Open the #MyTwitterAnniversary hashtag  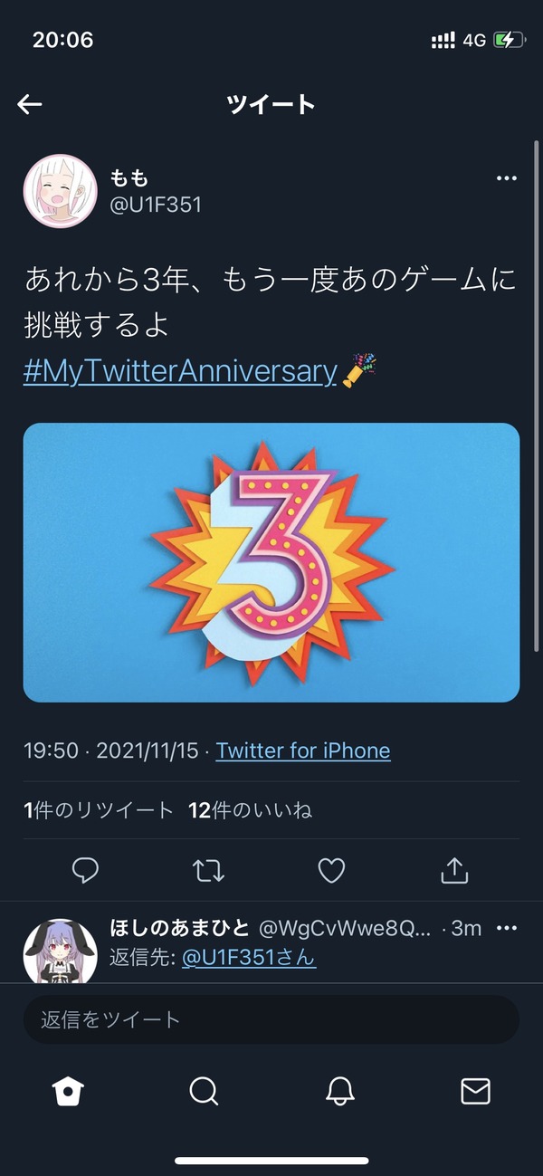[180, 372]
